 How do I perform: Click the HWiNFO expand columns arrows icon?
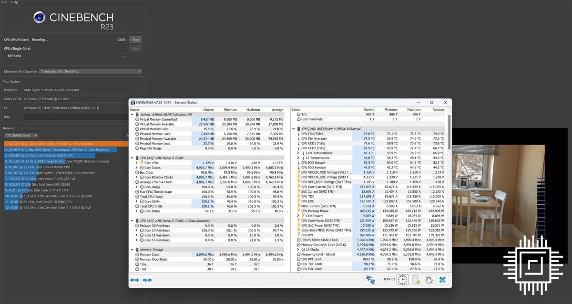(x=134, y=280)
